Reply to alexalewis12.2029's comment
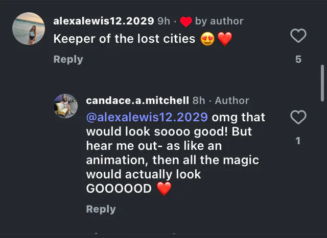Image resolution: width=327 pixels, height=238 pixels. click(68, 59)
